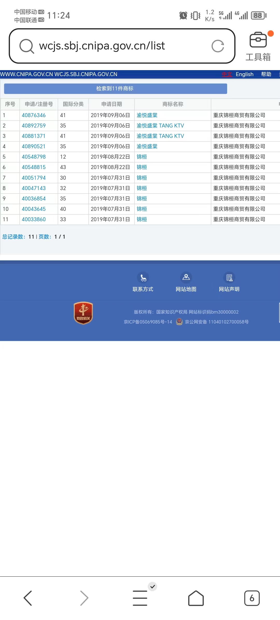Tap the search magnifier icon in address bar
280x620 pixels.
pos(27,46)
